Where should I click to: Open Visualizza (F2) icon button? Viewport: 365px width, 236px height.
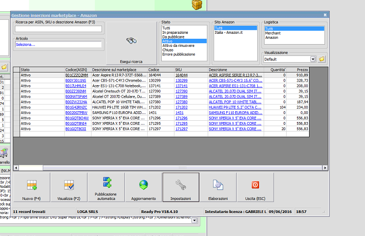point(68,188)
